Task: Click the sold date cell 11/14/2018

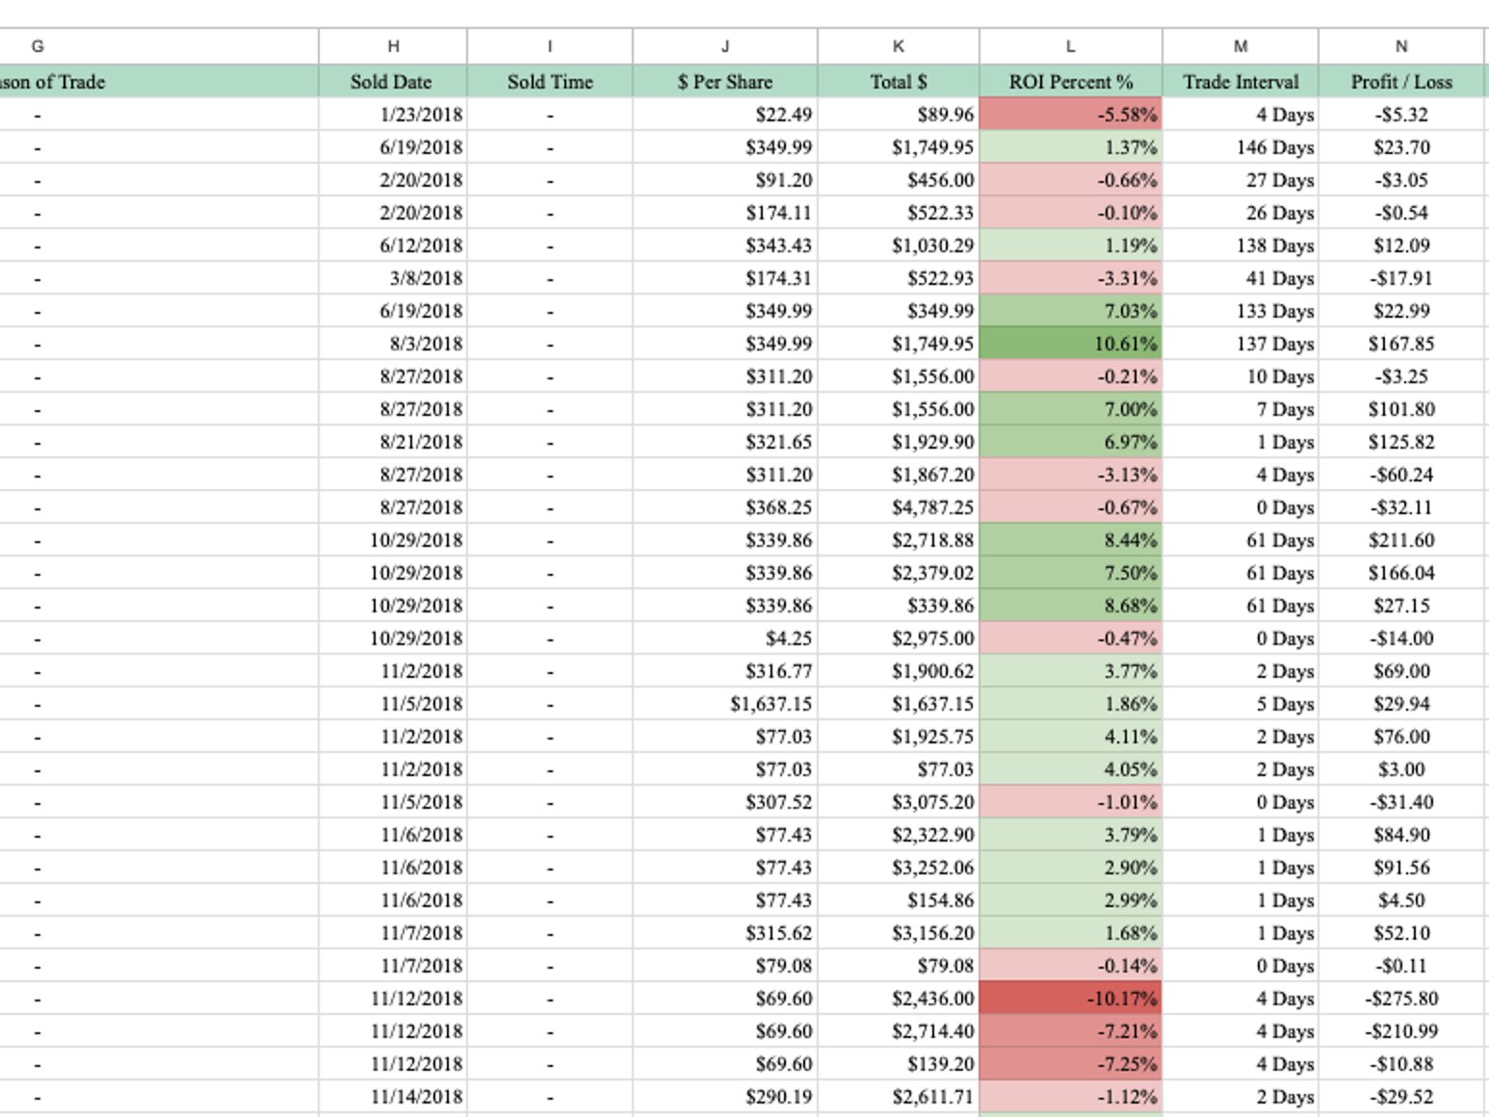Action: pos(393,1097)
